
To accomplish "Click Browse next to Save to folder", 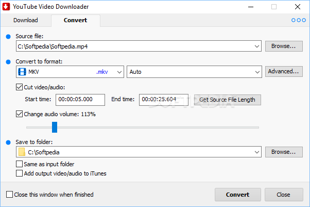I will [284, 152].
